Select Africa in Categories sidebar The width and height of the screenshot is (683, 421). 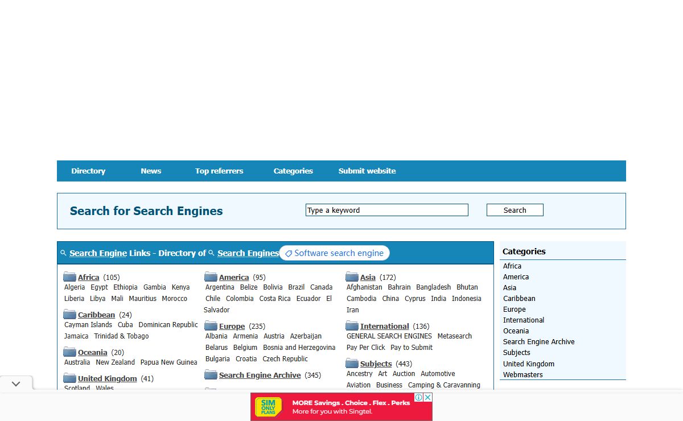(x=512, y=266)
